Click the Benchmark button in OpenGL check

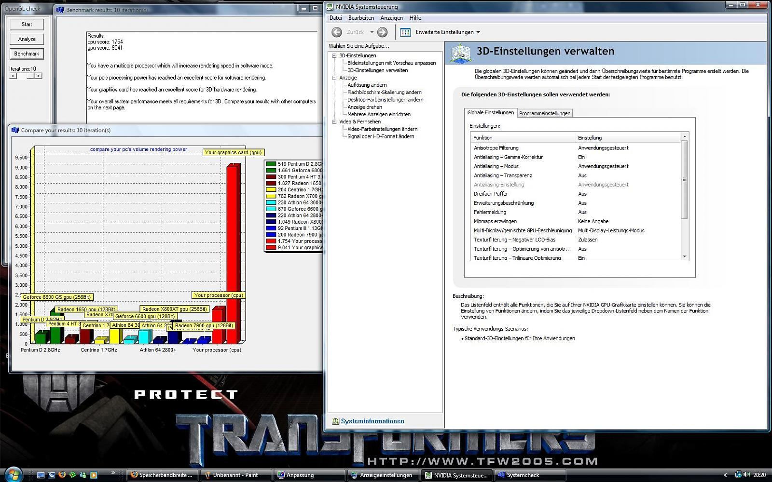27,54
